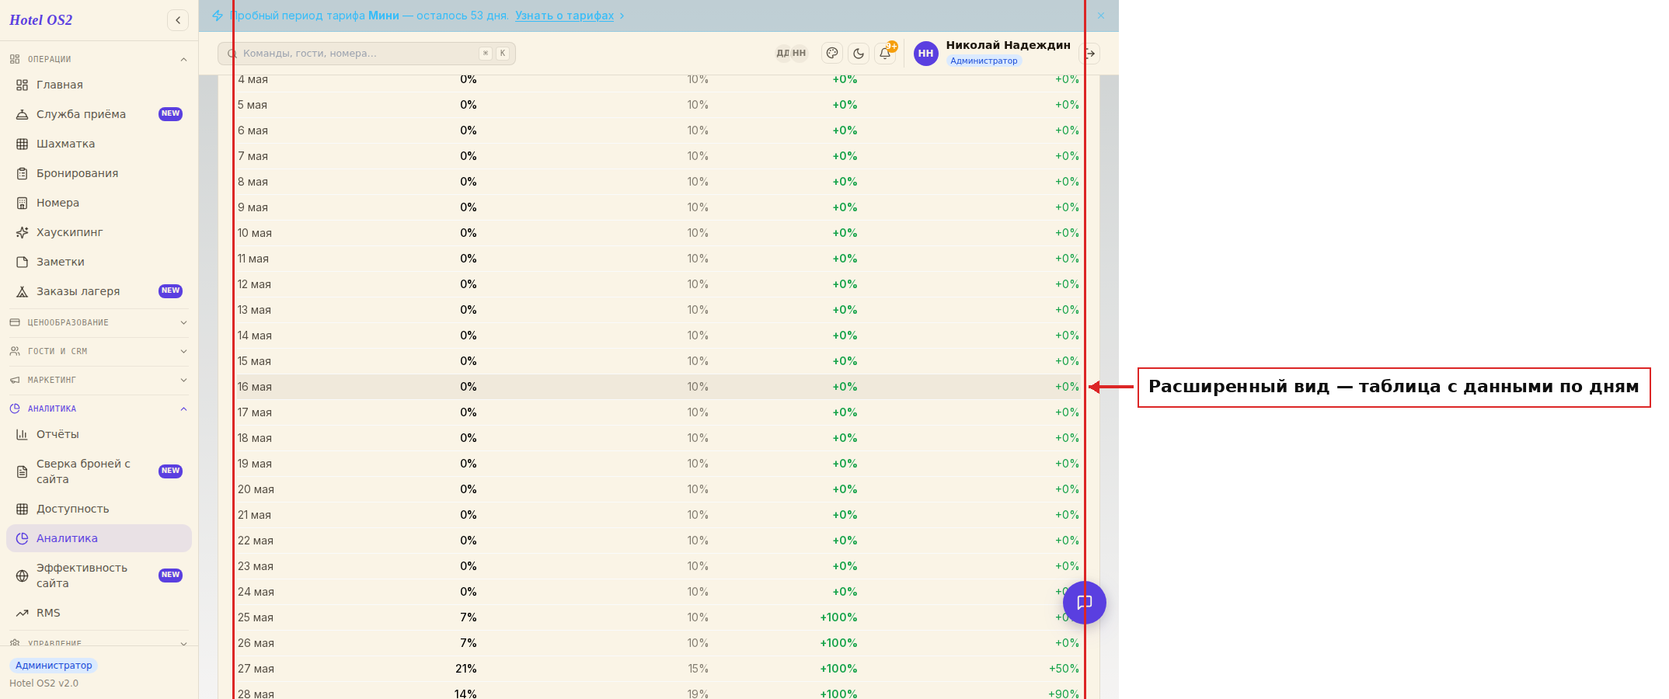Toggle dark mode with the moon icon
Image resolution: width=1669 pixels, height=699 pixels.
pos(859,54)
